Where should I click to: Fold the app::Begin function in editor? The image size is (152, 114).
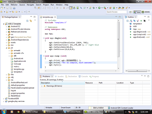tap(43, 38)
